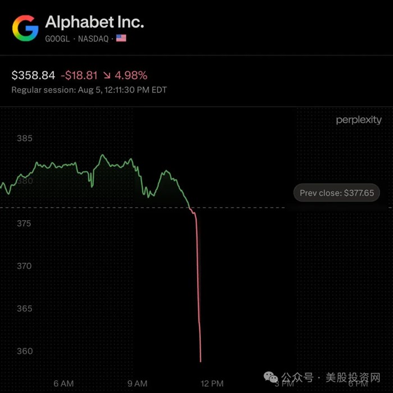Click the WeChat icon in watermark

pyautogui.click(x=271, y=377)
